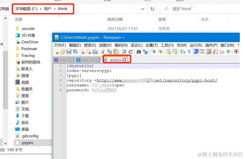Start macro recording with red dot
245x159 pixels.
click(236, 51)
